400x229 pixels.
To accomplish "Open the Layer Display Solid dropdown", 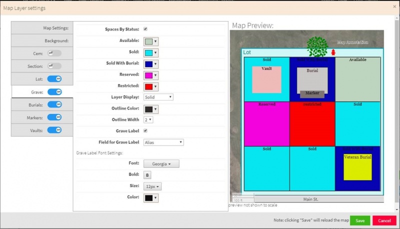I will [x=158, y=97].
